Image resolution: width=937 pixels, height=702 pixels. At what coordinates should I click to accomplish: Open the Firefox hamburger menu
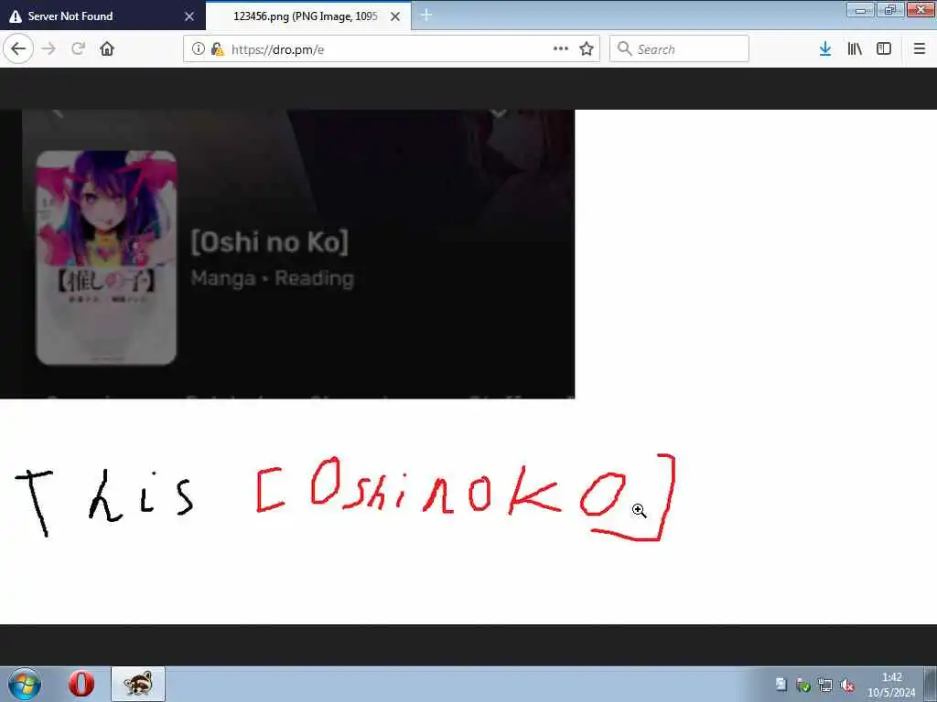[919, 49]
